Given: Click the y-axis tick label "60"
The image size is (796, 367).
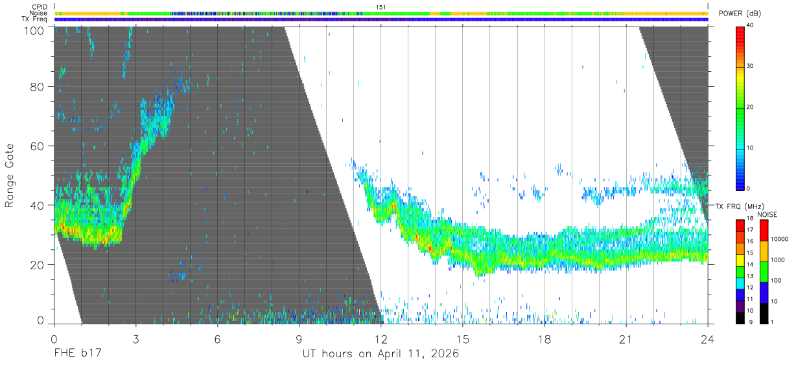Looking at the screenshot, I should click(38, 146).
